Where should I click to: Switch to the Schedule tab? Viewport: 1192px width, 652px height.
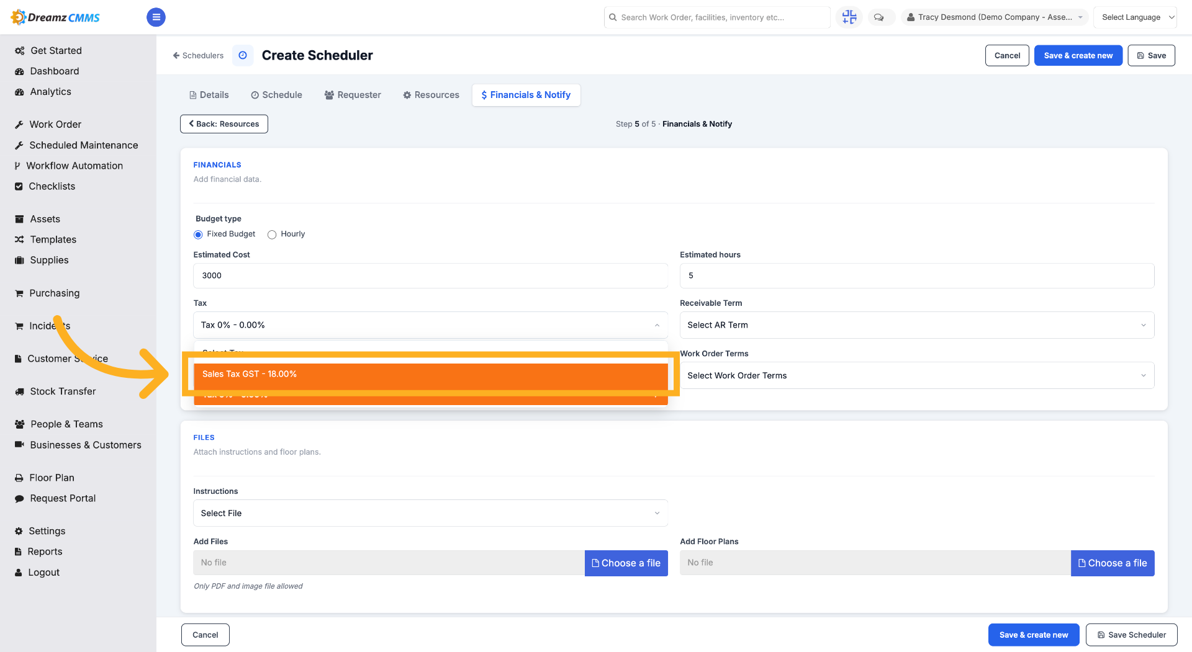pyautogui.click(x=276, y=95)
